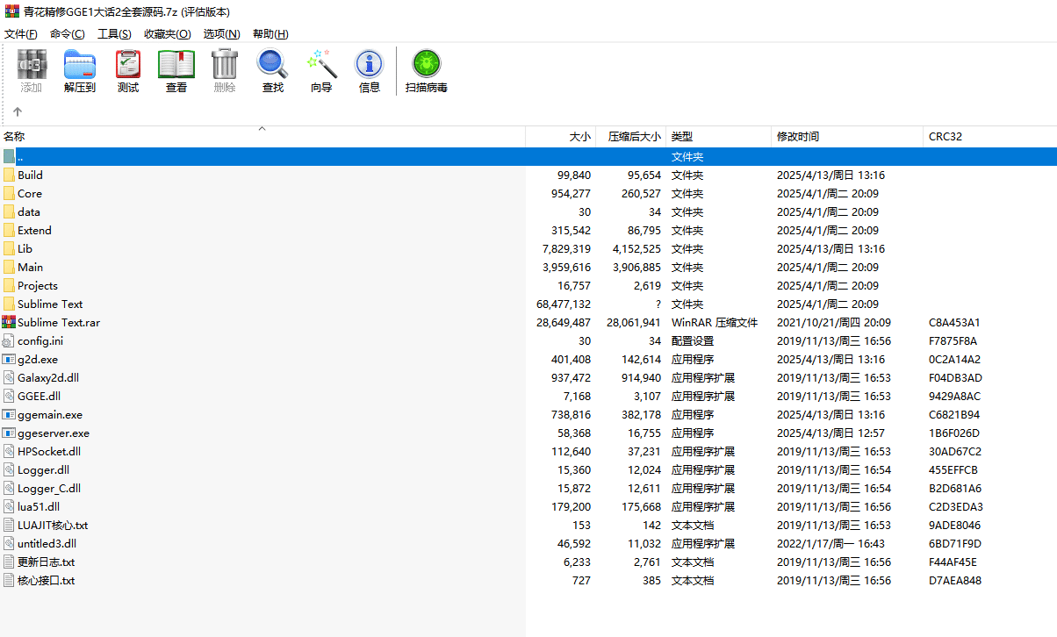This screenshot has width=1057, height=637.
Task: Open the 文件(F) menu
Action: coord(21,34)
